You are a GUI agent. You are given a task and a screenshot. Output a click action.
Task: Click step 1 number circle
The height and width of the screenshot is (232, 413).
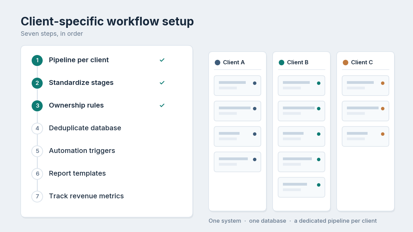37,60
